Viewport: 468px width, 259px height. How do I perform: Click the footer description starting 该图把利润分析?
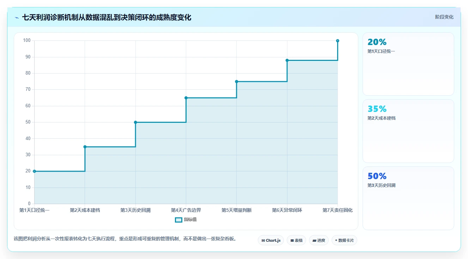125,239
